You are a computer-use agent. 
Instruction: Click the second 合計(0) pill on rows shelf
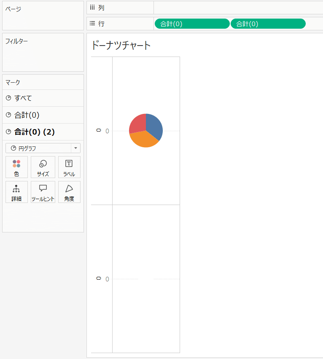(x=268, y=24)
